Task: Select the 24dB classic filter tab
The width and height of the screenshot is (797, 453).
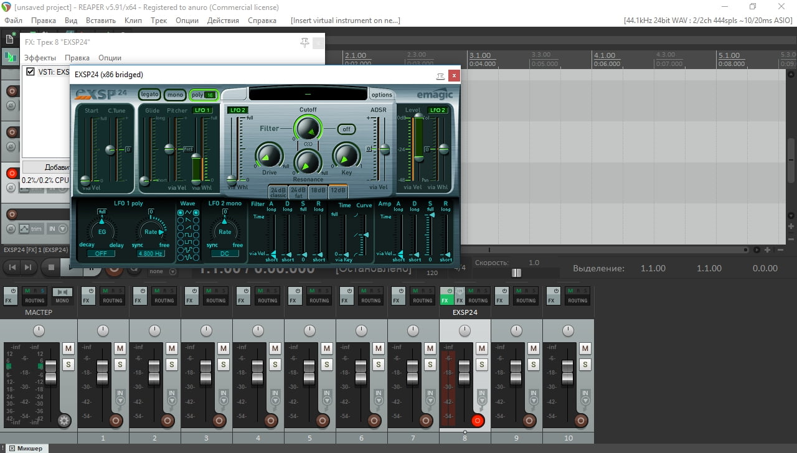Action: click(278, 192)
